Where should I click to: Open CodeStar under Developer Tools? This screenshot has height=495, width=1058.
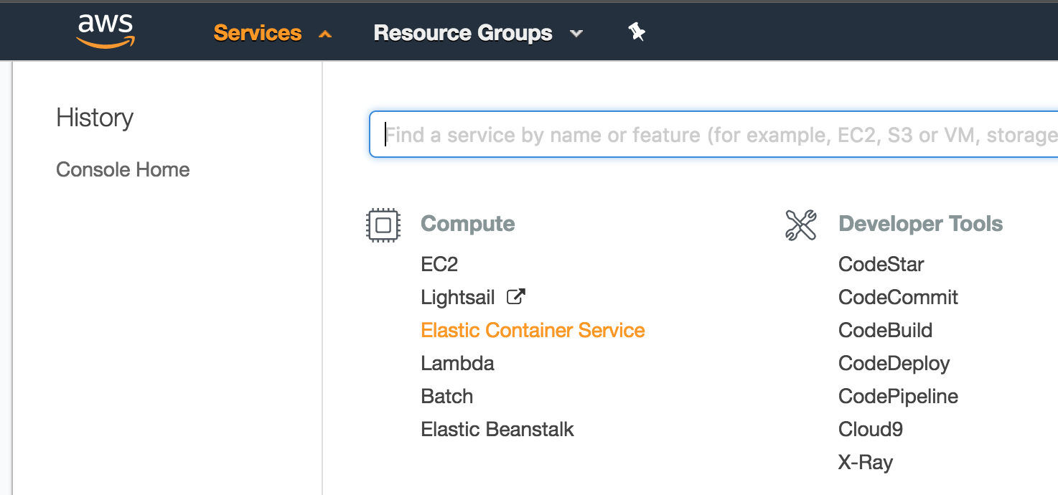tap(881, 265)
